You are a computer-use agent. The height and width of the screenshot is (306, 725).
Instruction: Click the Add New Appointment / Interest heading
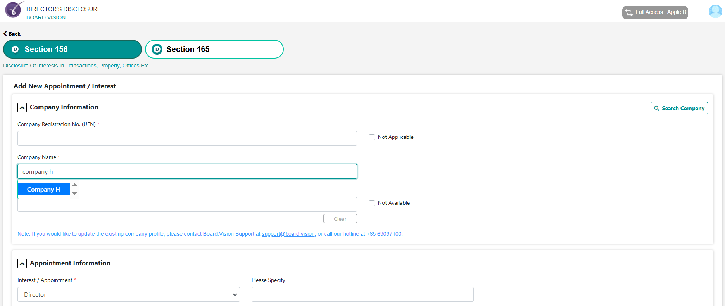click(x=65, y=86)
